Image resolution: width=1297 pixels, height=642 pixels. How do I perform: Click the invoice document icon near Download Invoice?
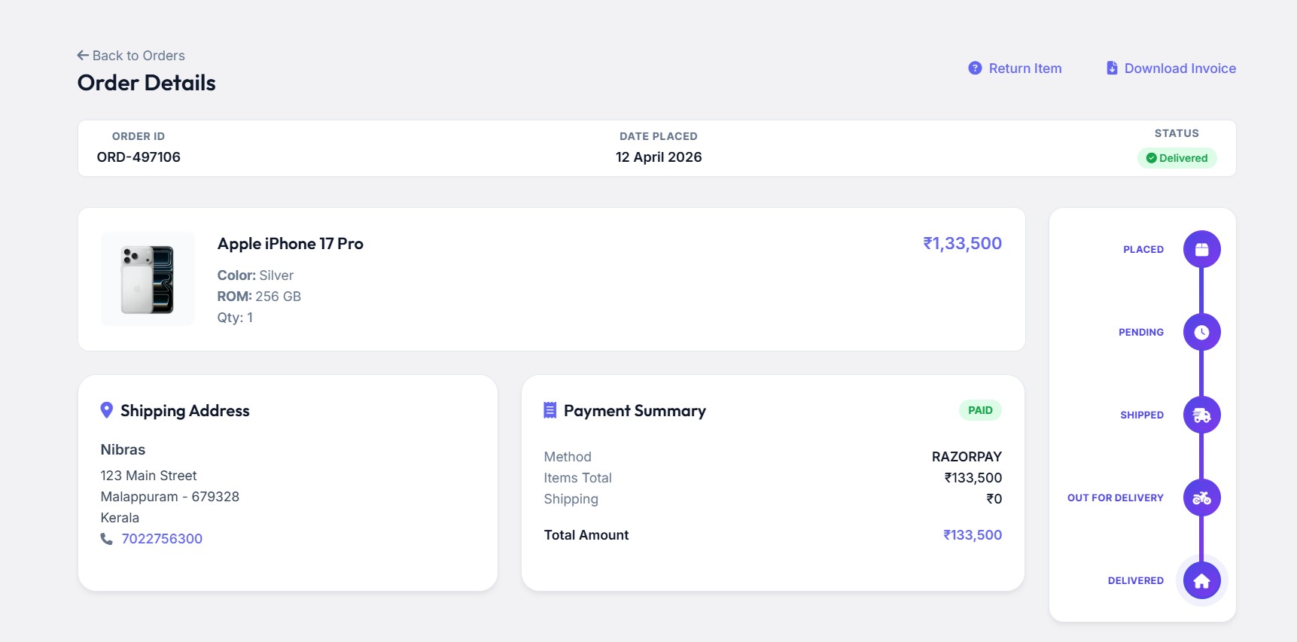pos(1112,67)
